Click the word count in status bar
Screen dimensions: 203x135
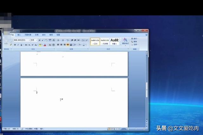point(16,129)
